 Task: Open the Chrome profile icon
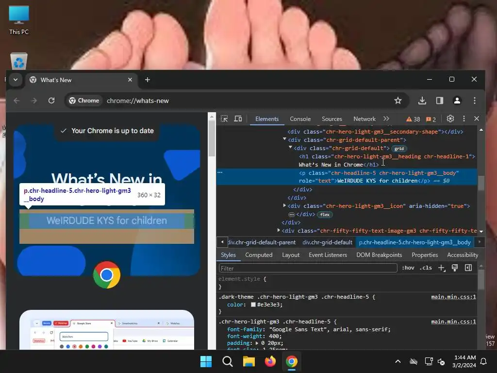click(x=457, y=101)
